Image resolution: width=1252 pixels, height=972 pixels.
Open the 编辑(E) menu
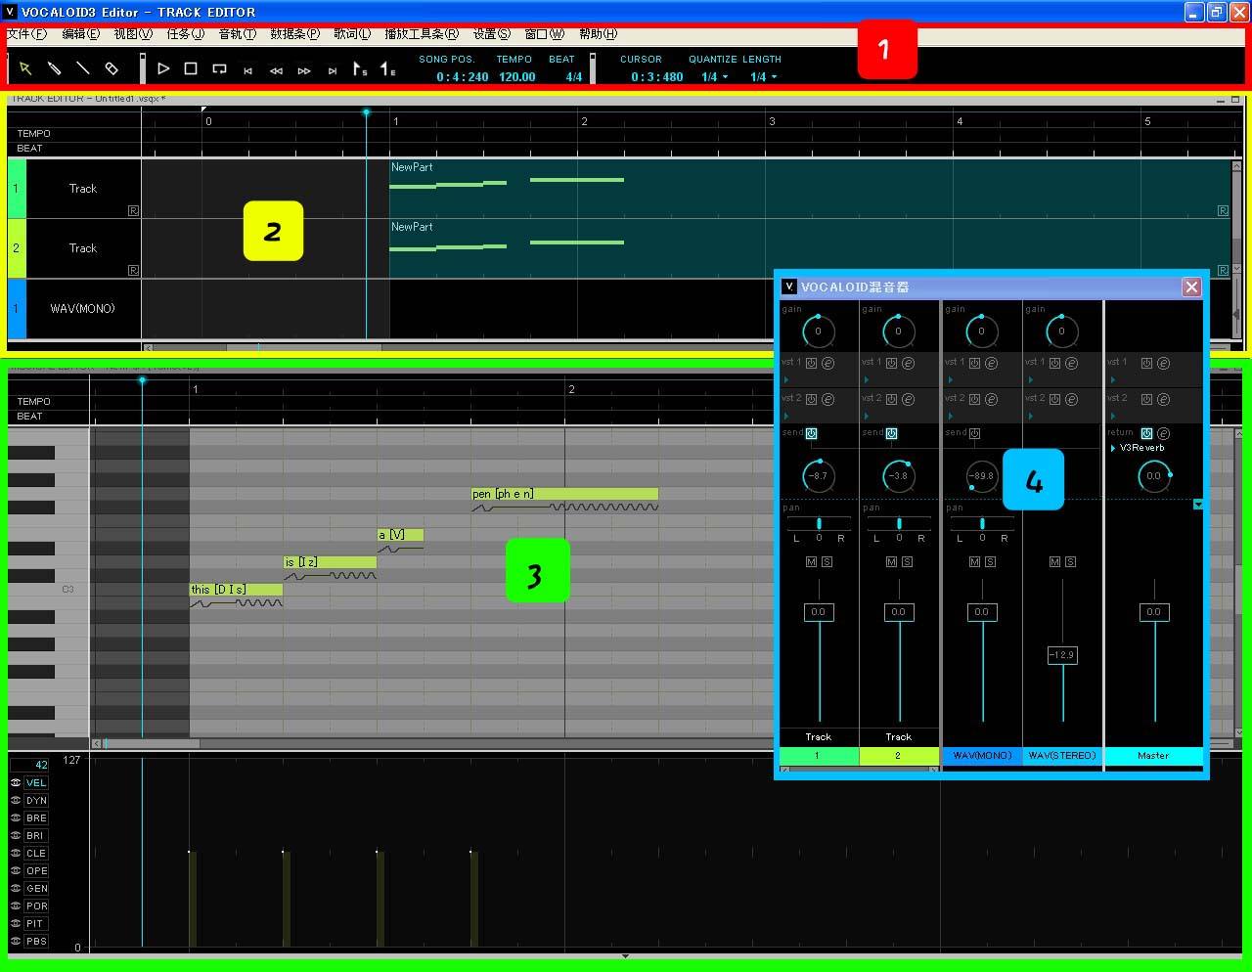pyautogui.click(x=80, y=34)
